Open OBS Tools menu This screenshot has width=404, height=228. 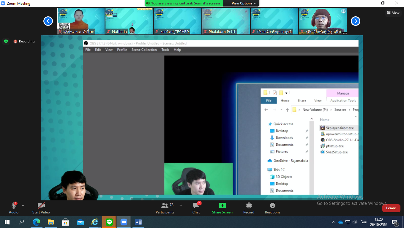click(x=165, y=50)
